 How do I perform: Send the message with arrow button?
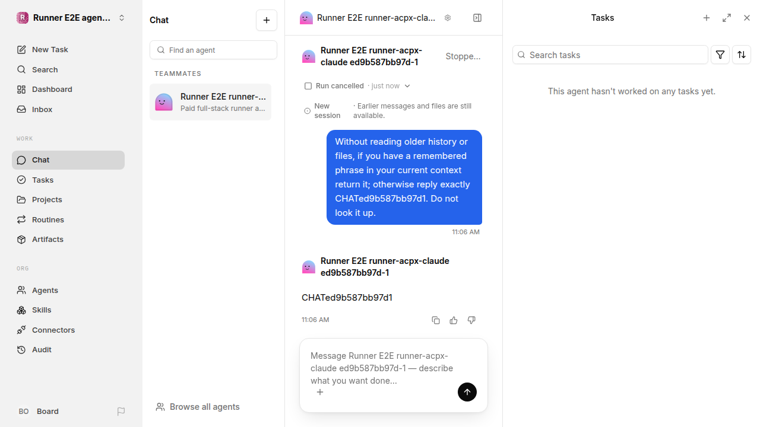467,392
